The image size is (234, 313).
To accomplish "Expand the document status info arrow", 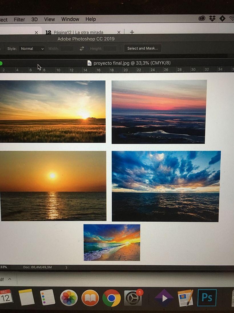I will [x=66, y=267].
